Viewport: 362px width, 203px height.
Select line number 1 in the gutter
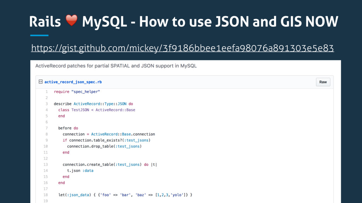tap(46, 92)
